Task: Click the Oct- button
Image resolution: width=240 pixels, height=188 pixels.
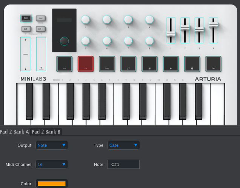Action: point(26,29)
